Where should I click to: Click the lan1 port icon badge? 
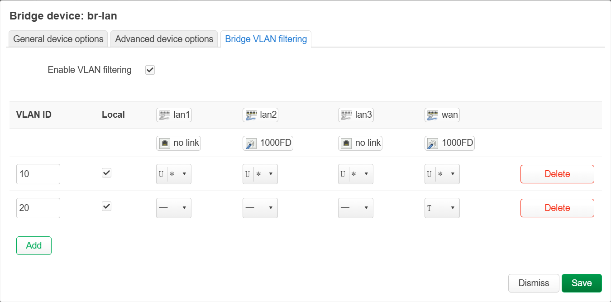[x=174, y=115]
